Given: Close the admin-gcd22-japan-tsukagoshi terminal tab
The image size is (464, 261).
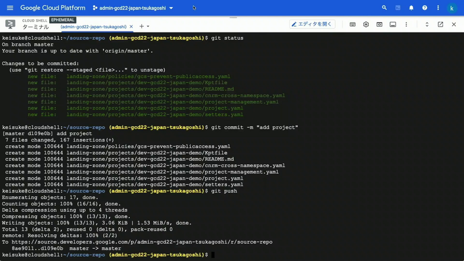Looking at the screenshot, I should [131, 27].
